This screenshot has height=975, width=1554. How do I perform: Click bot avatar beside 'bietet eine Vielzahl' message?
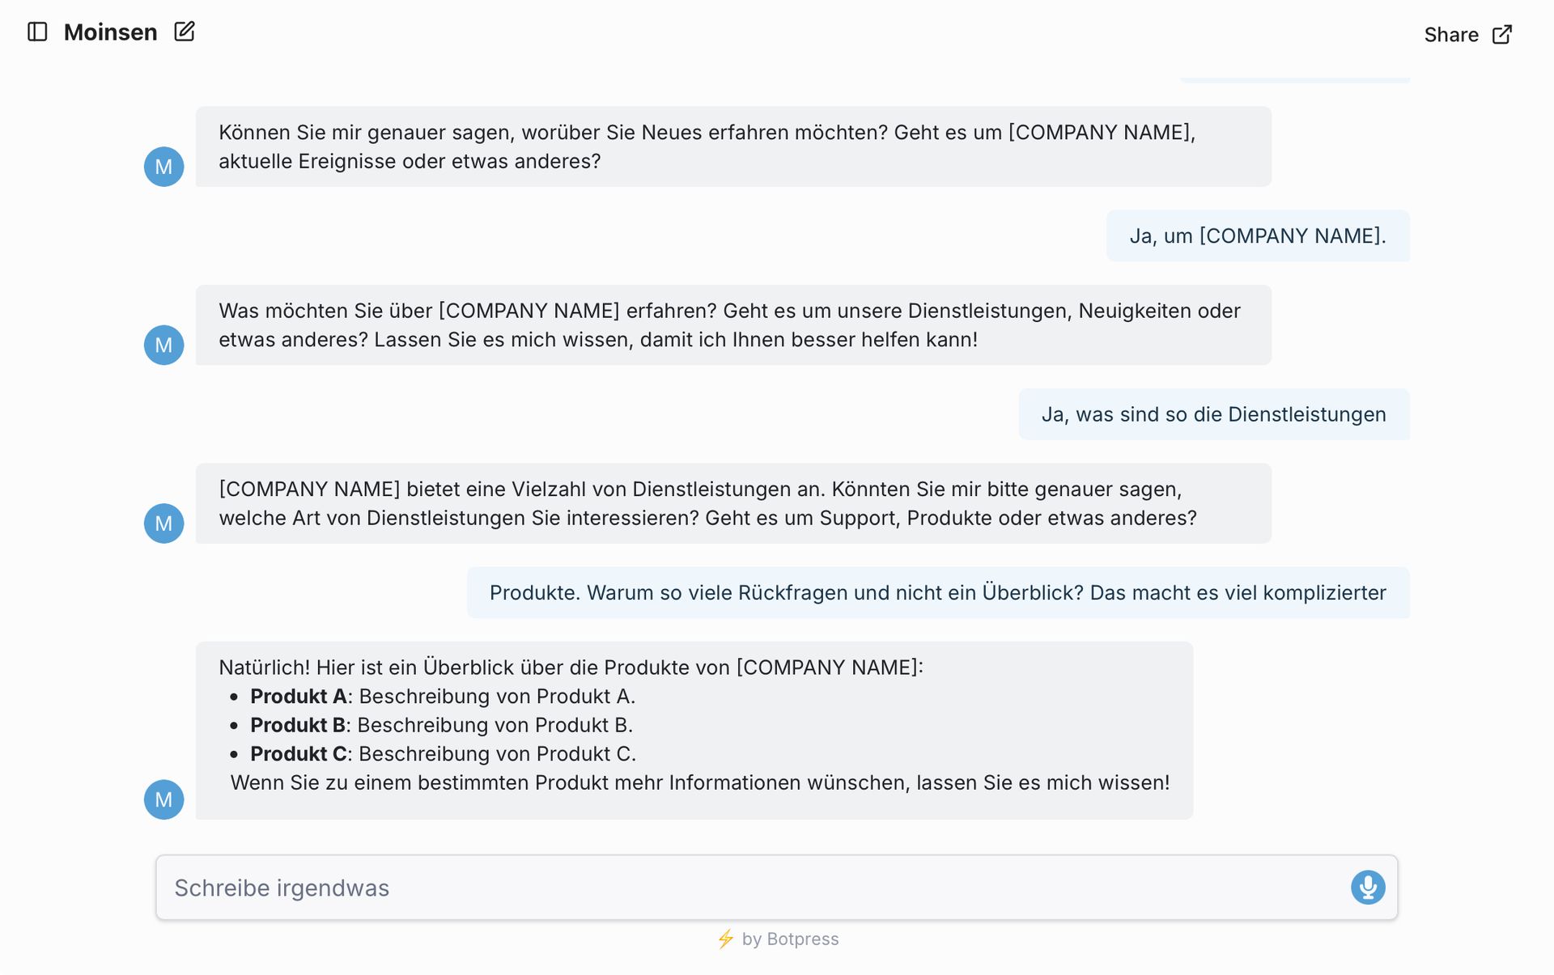[163, 524]
